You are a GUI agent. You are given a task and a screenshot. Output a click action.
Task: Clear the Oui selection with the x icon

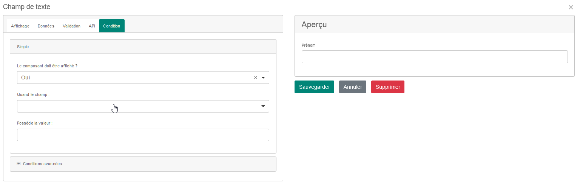click(x=255, y=78)
